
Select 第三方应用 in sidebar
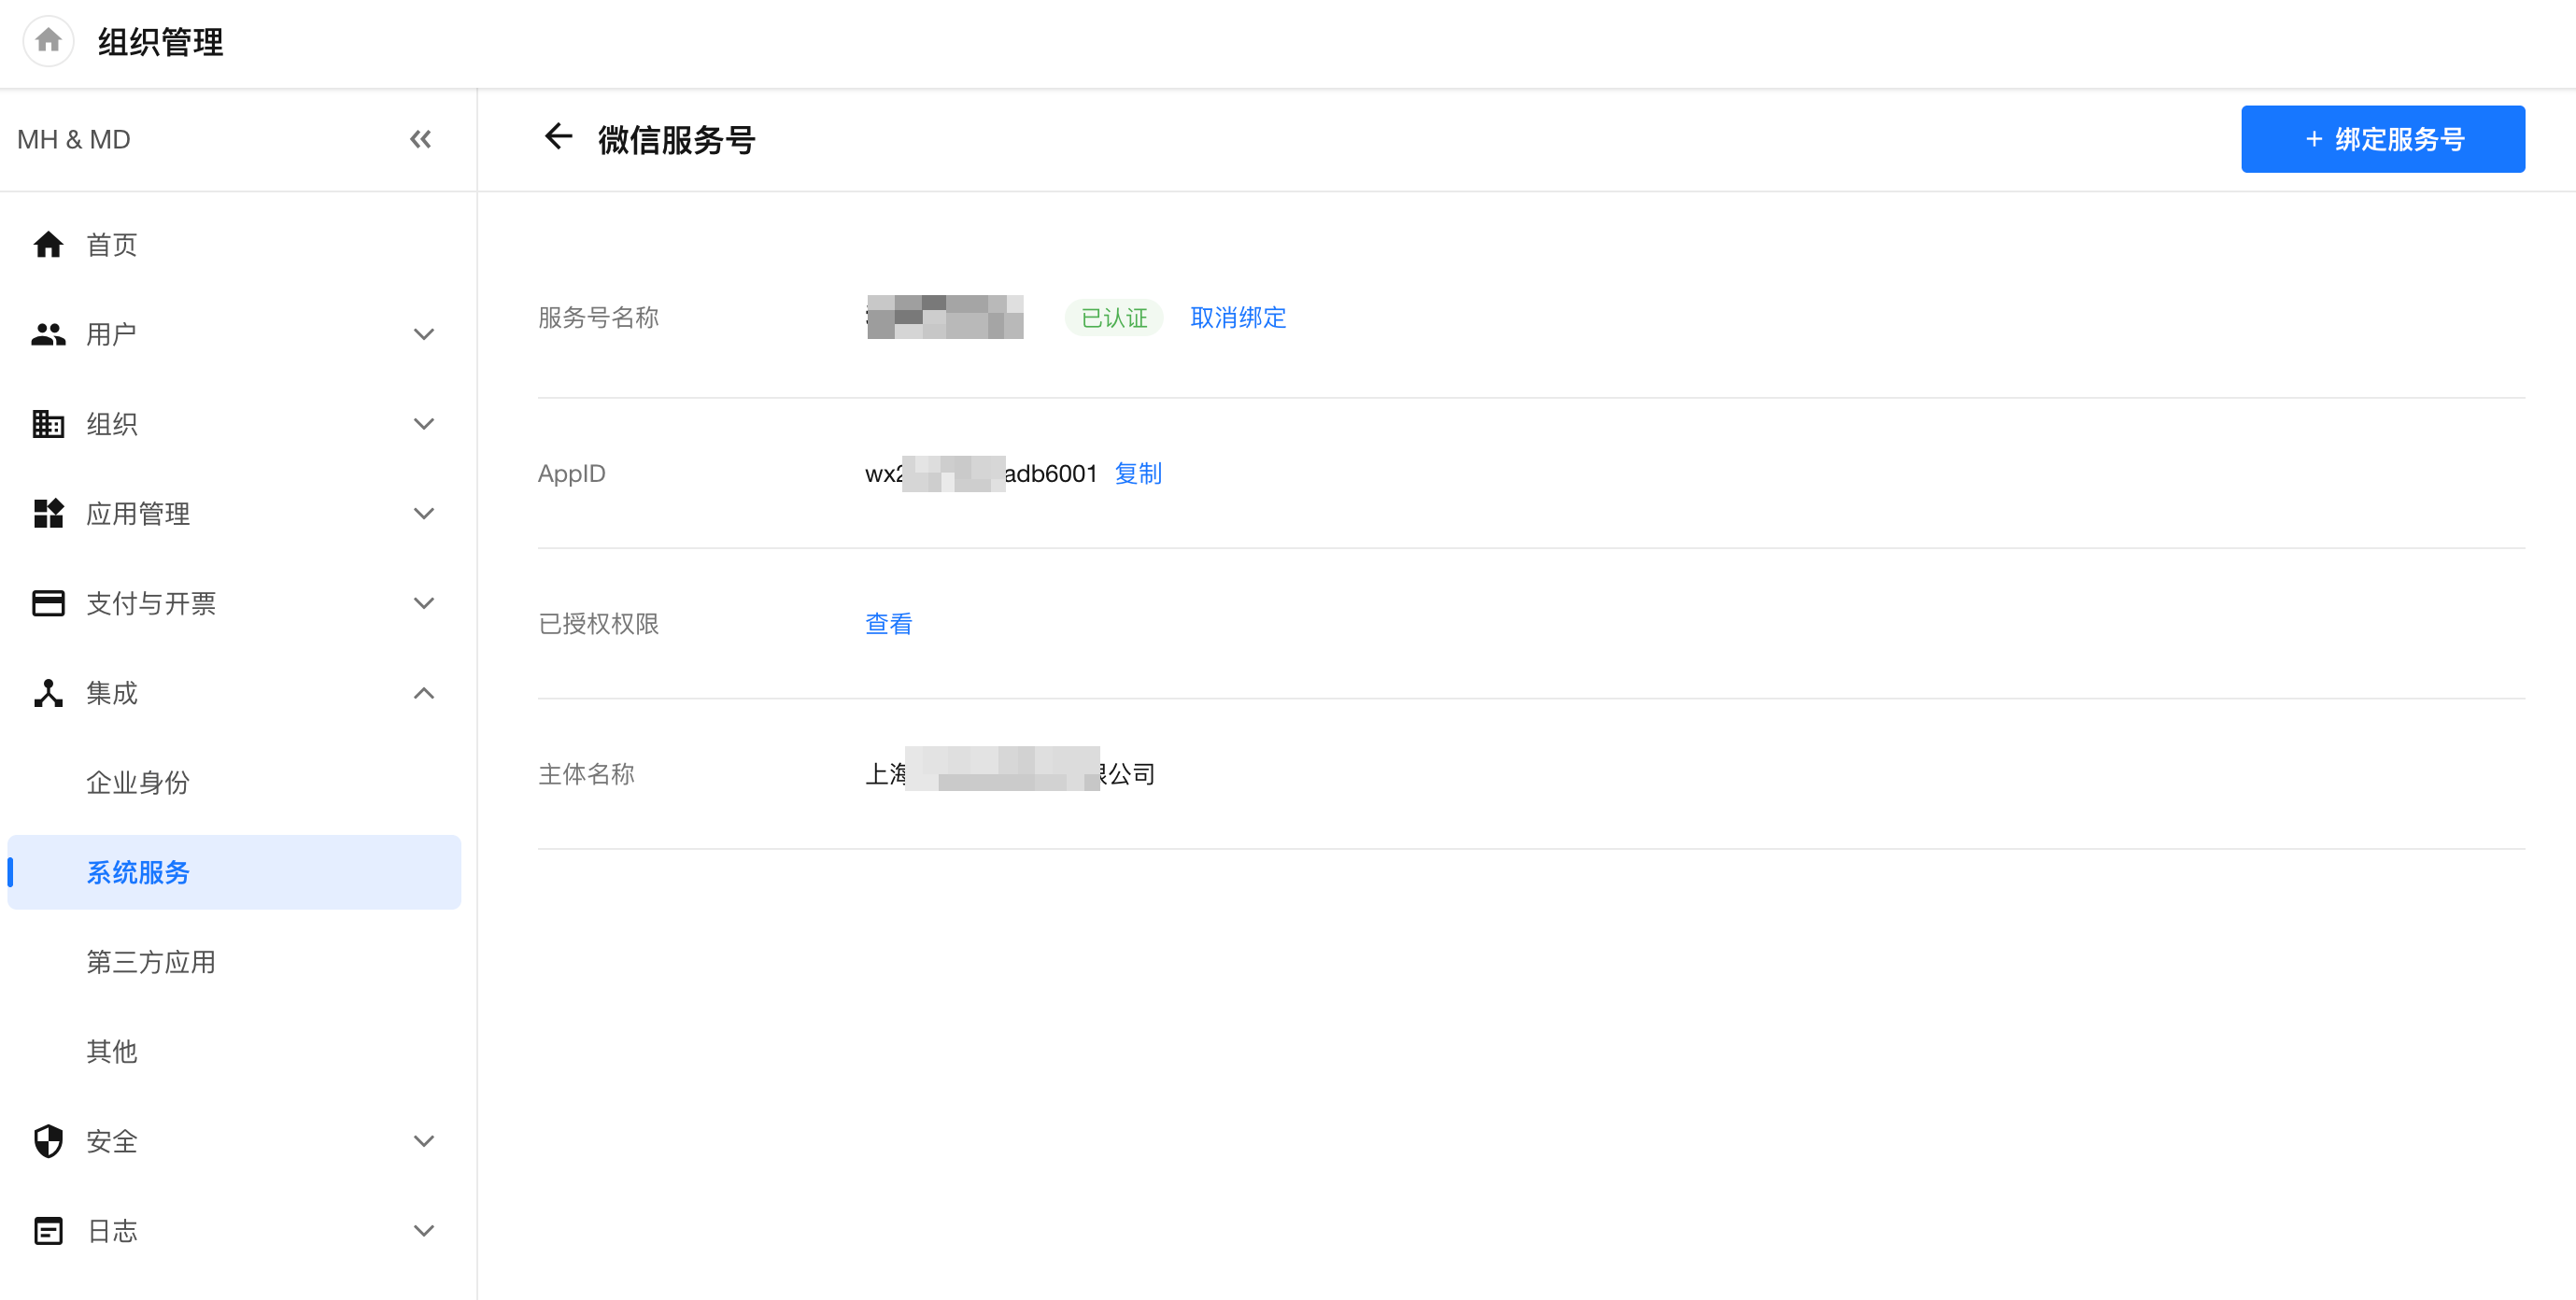tap(151, 962)
